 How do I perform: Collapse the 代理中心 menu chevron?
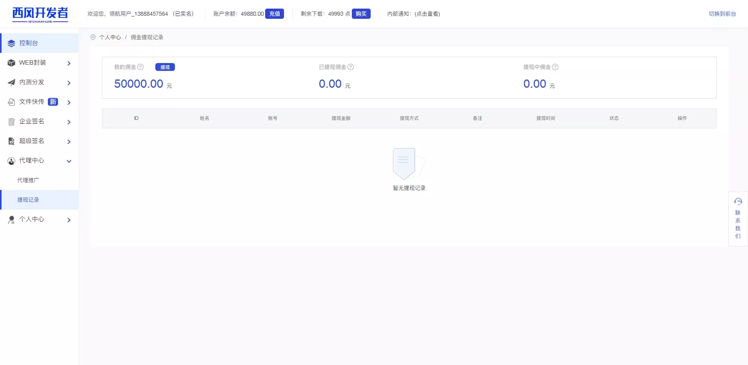[69, 161]
